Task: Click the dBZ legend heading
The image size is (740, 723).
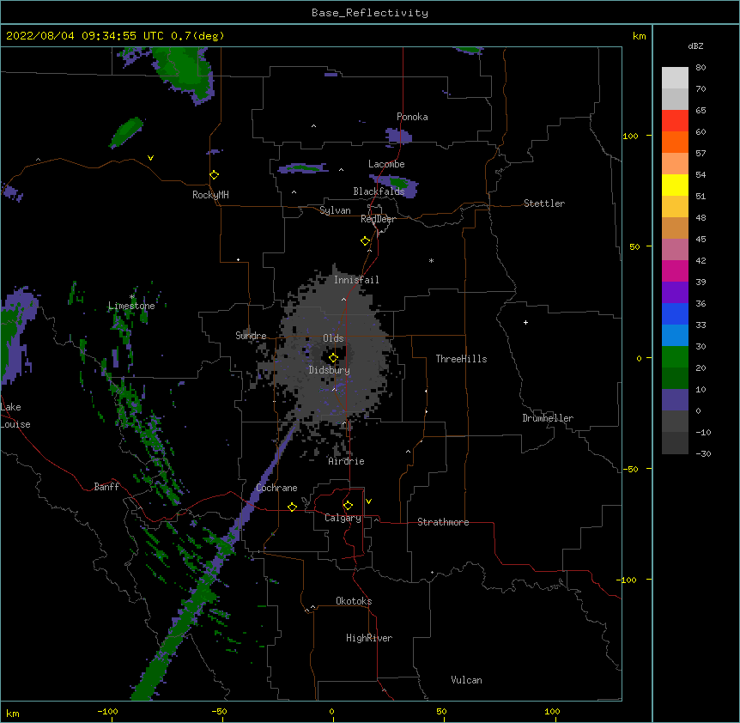Action: click(695, 46)
